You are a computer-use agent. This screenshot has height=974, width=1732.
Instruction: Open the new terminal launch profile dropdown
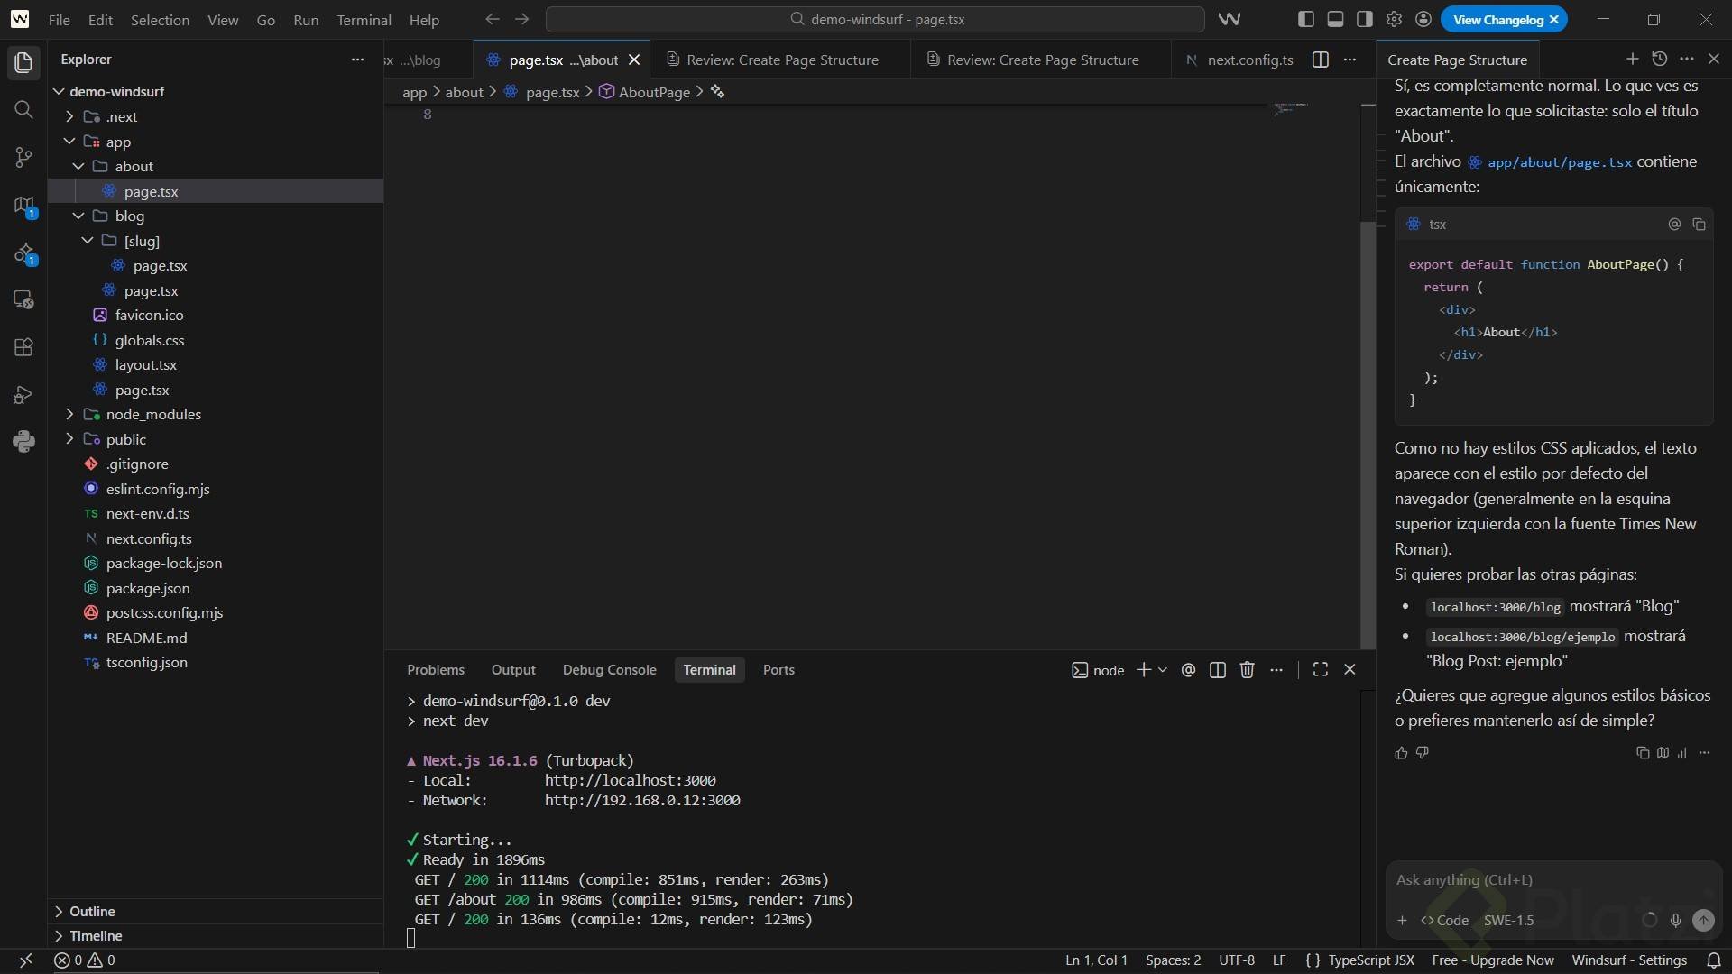pyautogui.click(x=1163, y=670)
